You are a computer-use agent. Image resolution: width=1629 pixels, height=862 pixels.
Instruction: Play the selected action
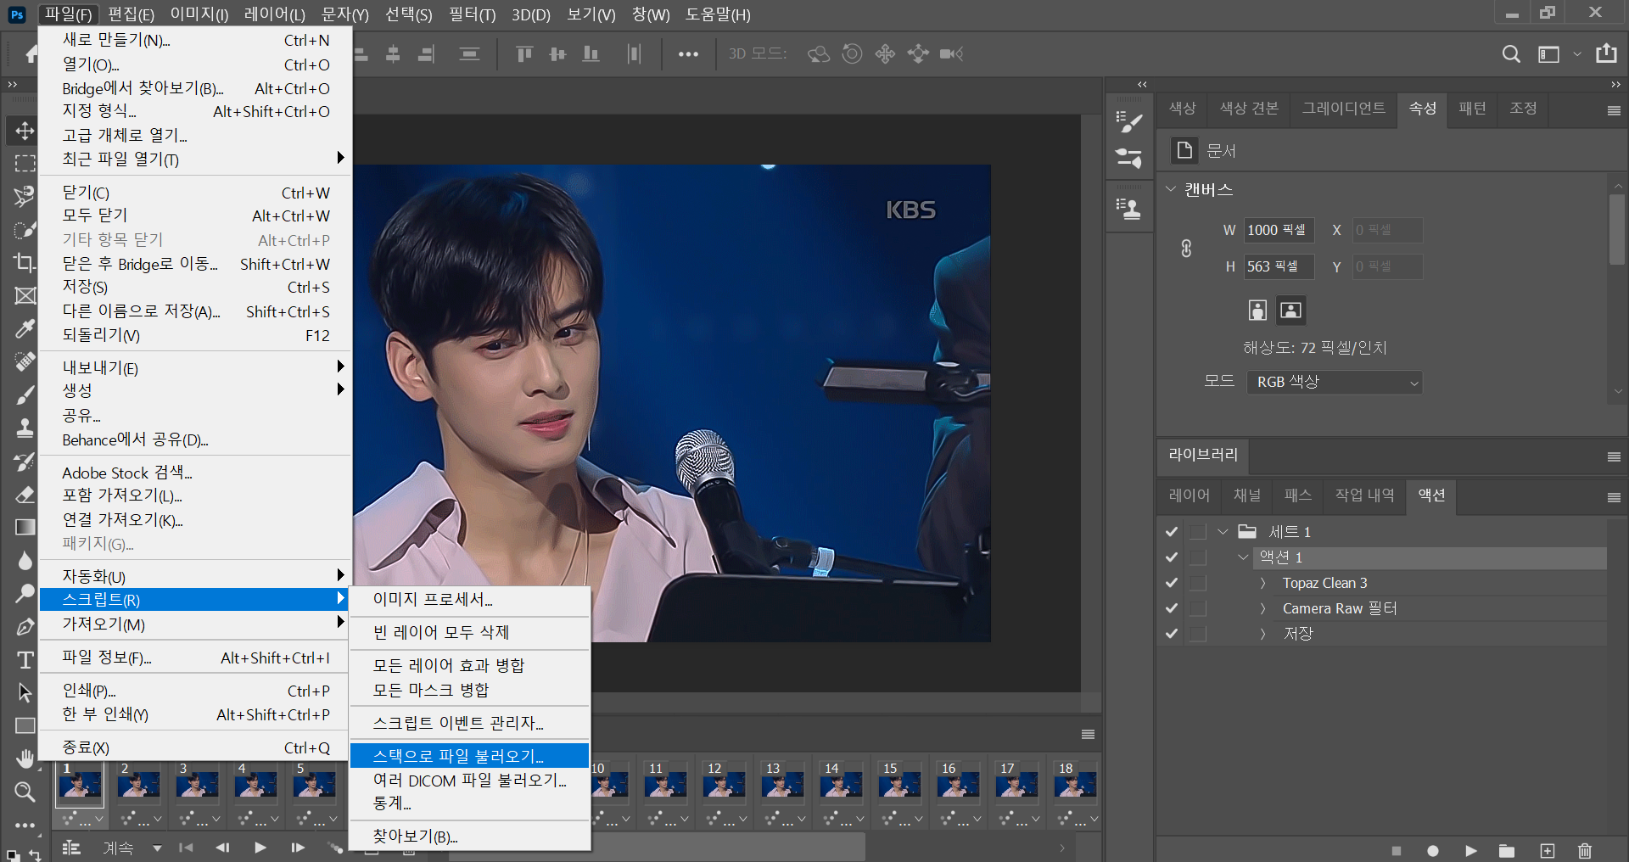(1471, 851)
